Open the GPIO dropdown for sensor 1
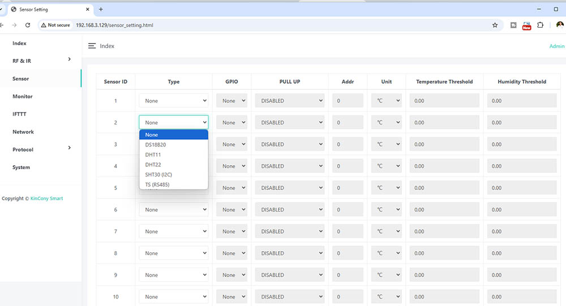Screen dimensions: 566x306 232,101
